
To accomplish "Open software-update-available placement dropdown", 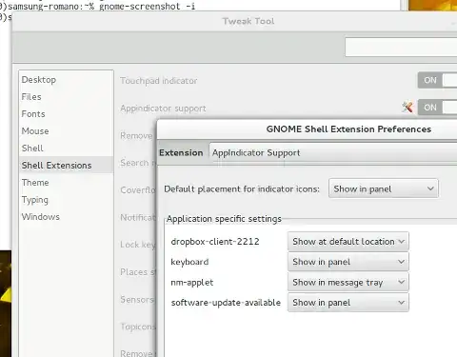I will pyautogui.click(x=348, y=303).
